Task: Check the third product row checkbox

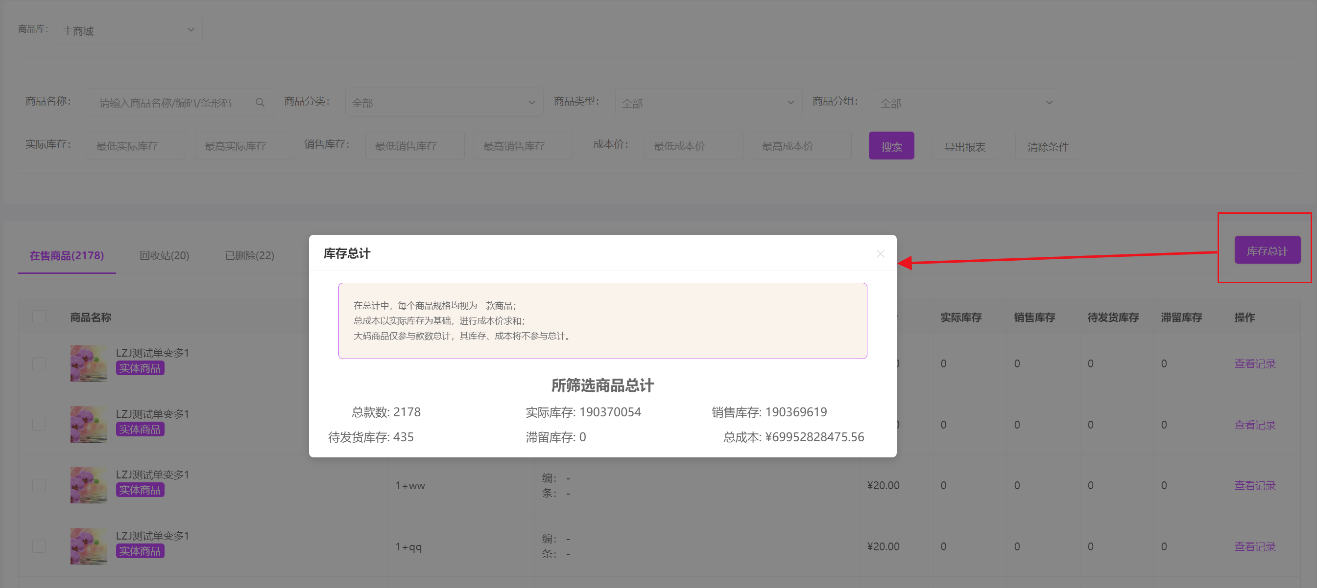Action: pyautogui.click(x=39, y=485)
